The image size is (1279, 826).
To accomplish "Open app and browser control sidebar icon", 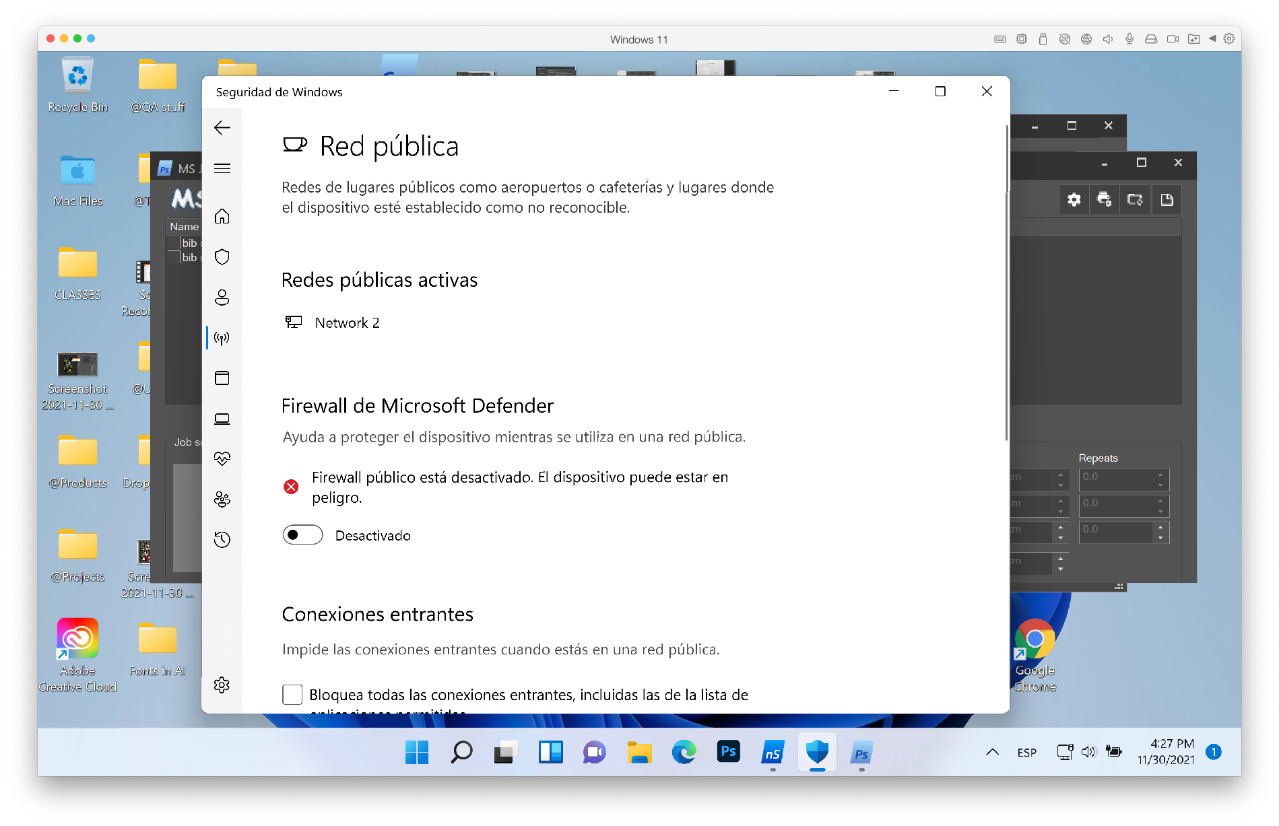I will click(222, 378).
